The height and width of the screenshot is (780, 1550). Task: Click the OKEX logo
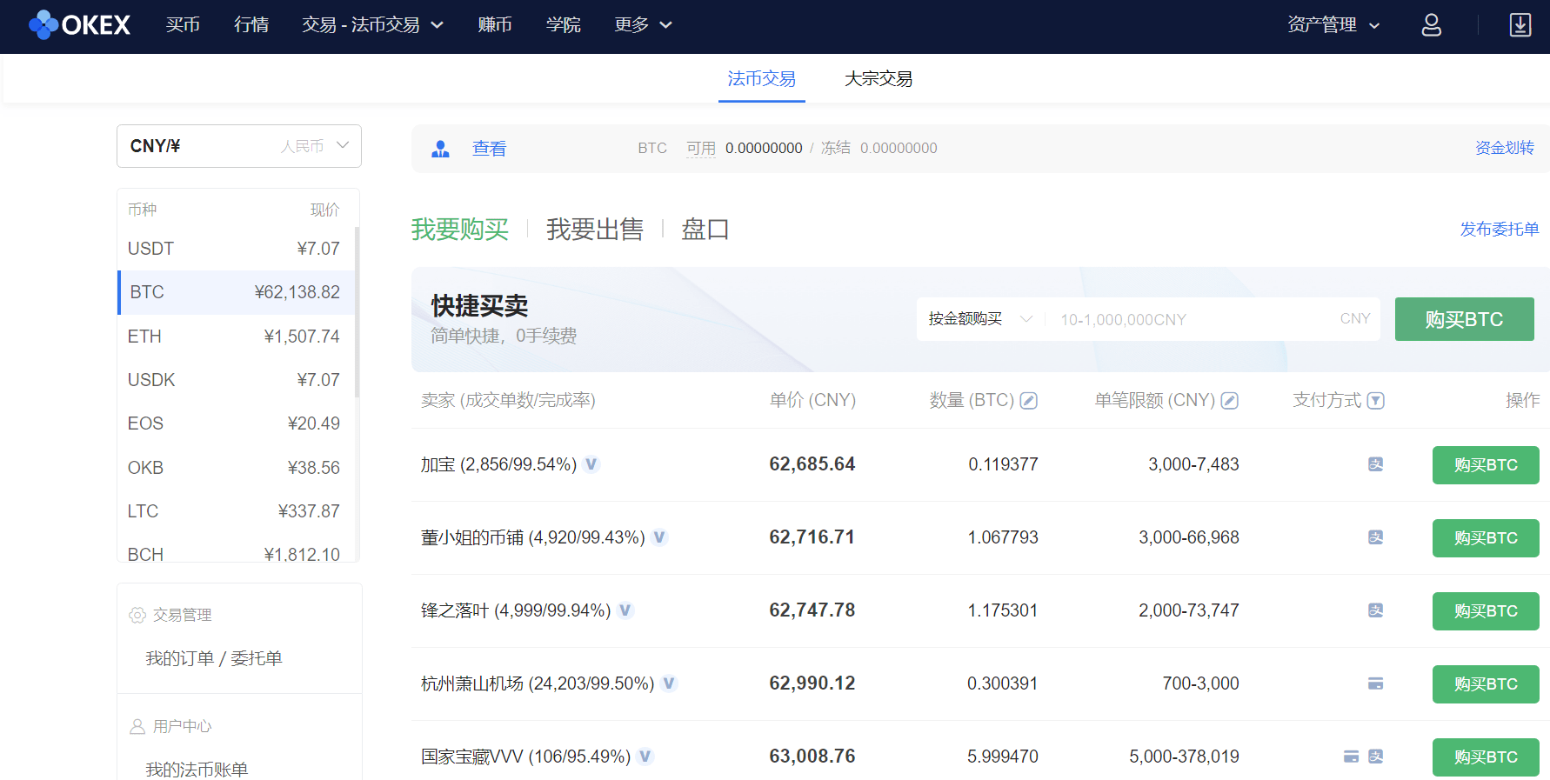point(79,24)
